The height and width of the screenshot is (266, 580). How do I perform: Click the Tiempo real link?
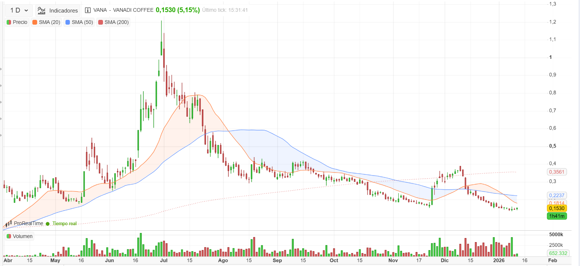coord(64,224)
